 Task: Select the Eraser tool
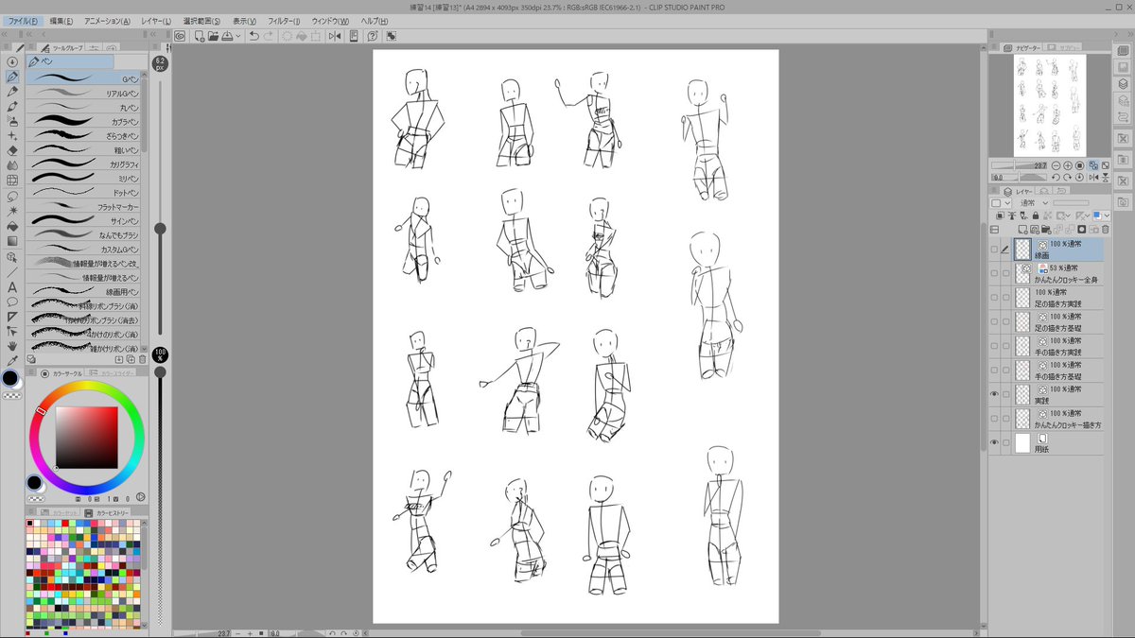[x=12, y=150]
